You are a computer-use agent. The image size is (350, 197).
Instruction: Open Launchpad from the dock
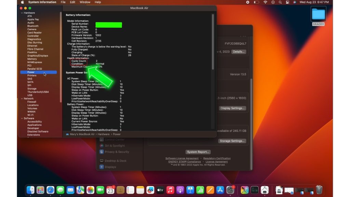click(x=40, y=190)
